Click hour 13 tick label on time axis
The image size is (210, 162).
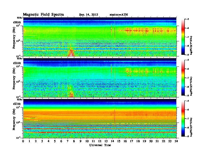[106, 141]
